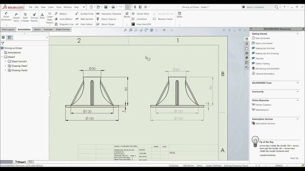Insert a Magnetic Line
This screenshot has height=171, width=305.
[x=64, y=24]
